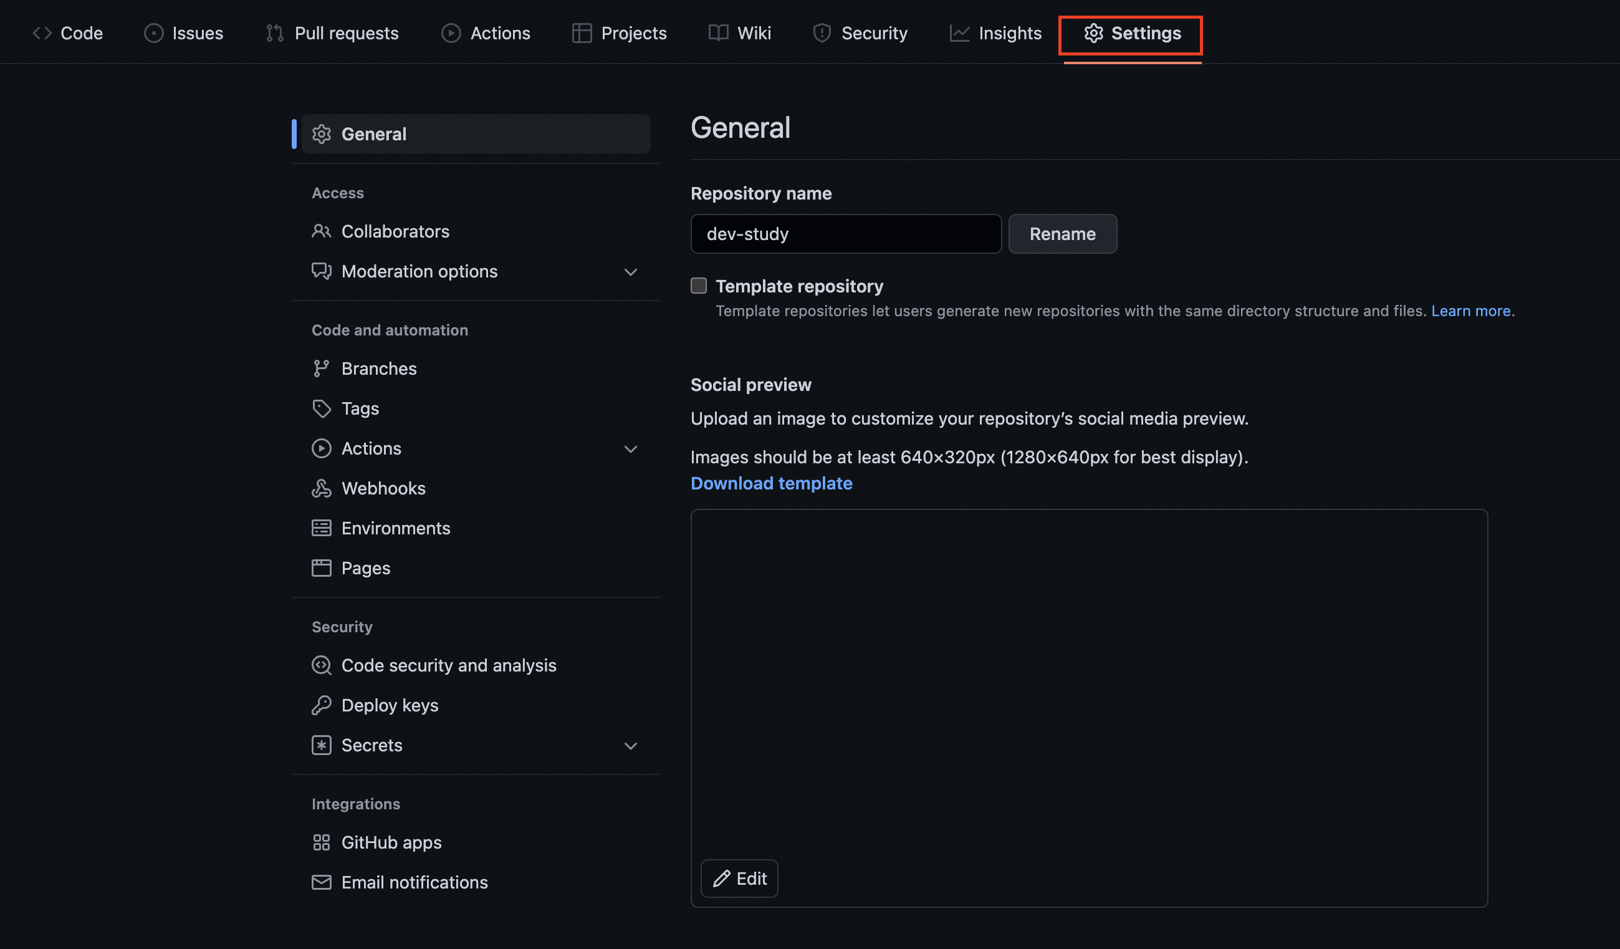
Task: Click the Collaborators people icon
Action: (x=322, y=231)
